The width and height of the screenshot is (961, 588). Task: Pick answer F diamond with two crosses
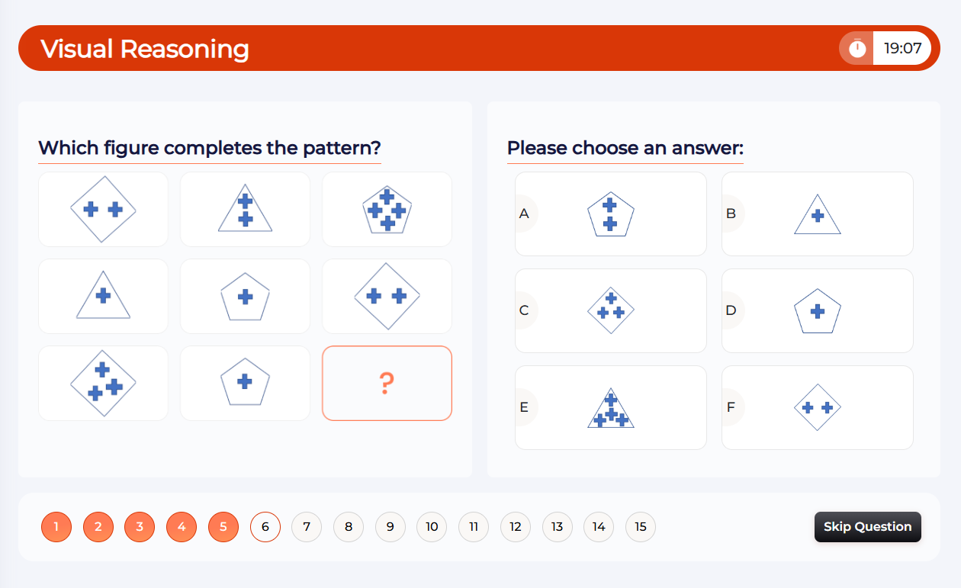click(x=818, y=408)
